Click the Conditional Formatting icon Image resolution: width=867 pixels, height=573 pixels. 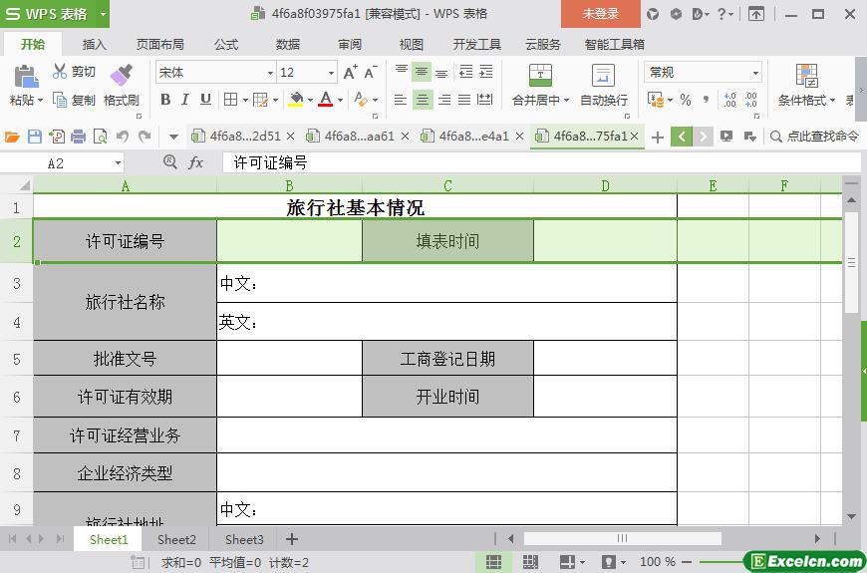806,76
